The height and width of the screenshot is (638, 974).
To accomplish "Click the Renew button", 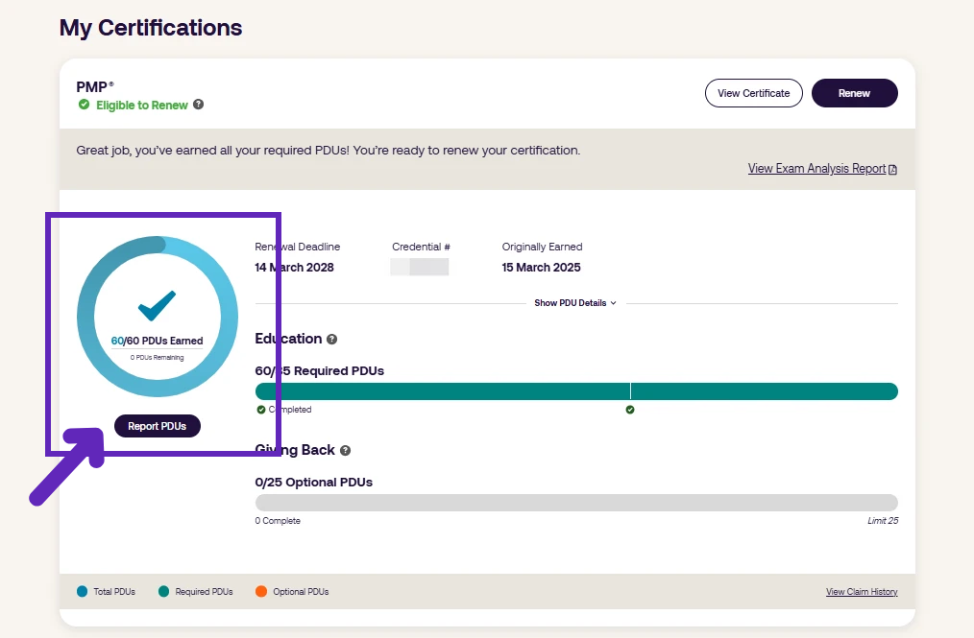I will tap(854, 93).
